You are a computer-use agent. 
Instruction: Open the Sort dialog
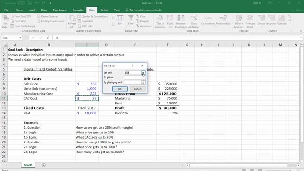120,20
